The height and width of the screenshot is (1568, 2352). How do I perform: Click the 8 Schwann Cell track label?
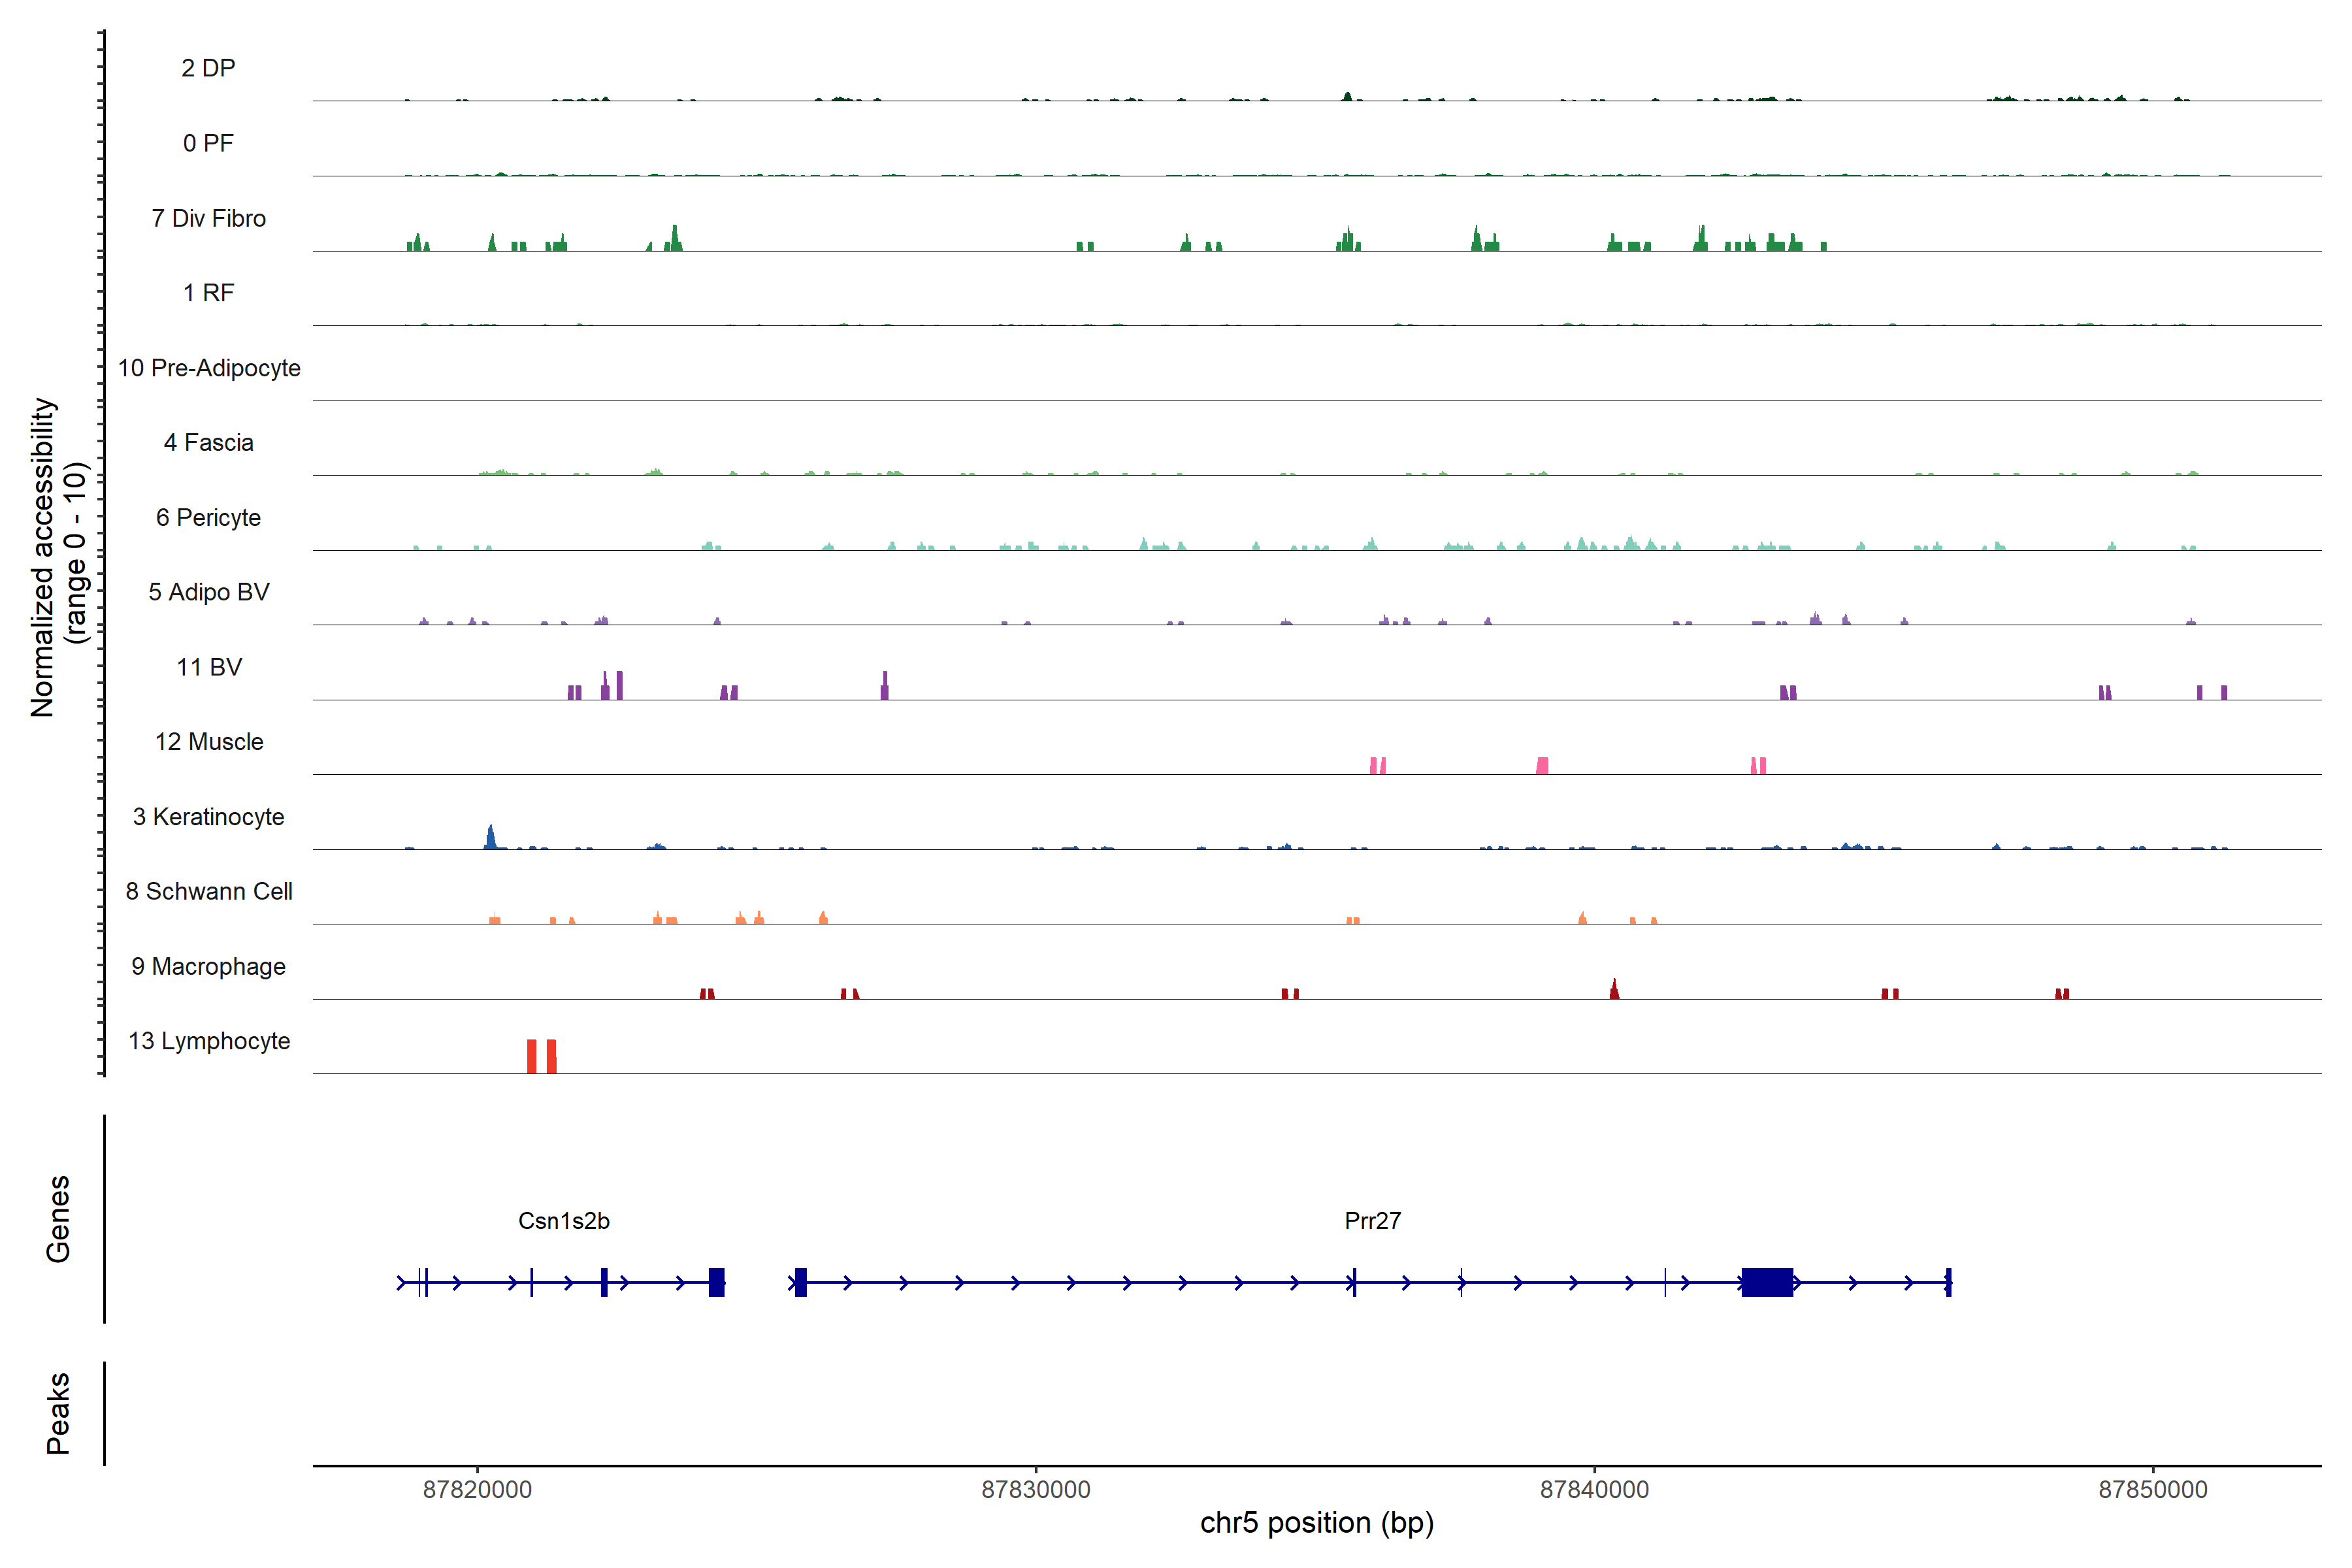[208, 891]
